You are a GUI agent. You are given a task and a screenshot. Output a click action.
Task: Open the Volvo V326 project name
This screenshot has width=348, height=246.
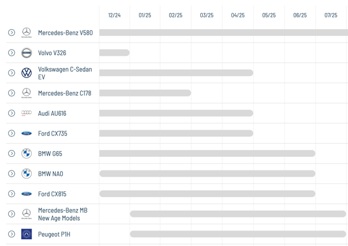[x=52, y=53]
